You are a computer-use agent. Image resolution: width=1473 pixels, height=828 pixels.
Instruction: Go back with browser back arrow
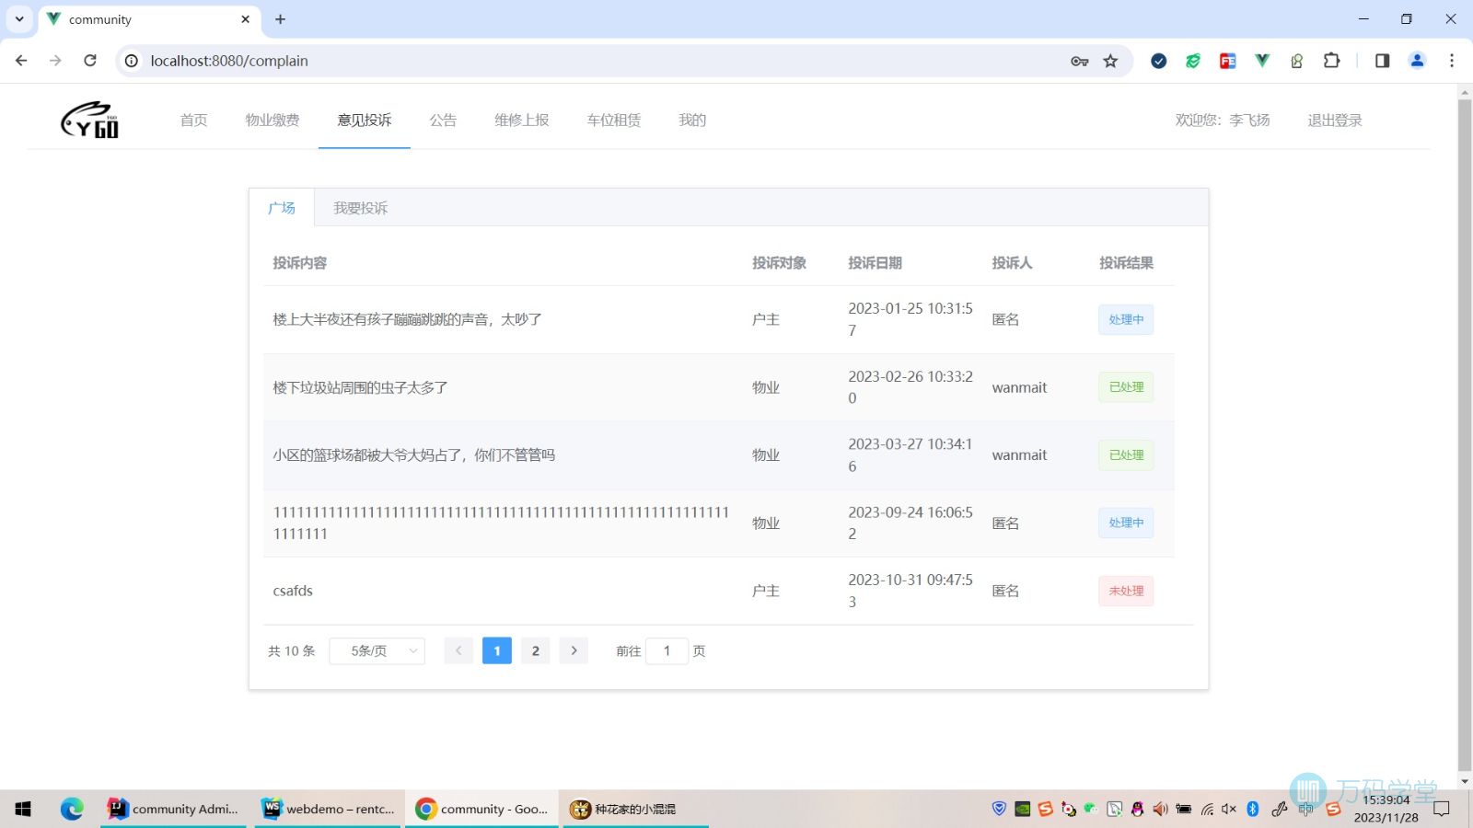[x=21, y=61]
